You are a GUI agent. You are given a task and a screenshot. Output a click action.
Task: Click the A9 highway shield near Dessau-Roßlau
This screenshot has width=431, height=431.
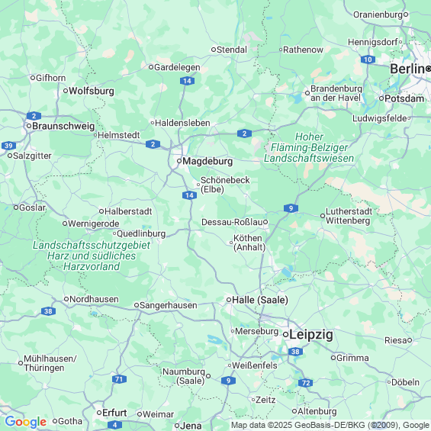(x=291, y=208)
